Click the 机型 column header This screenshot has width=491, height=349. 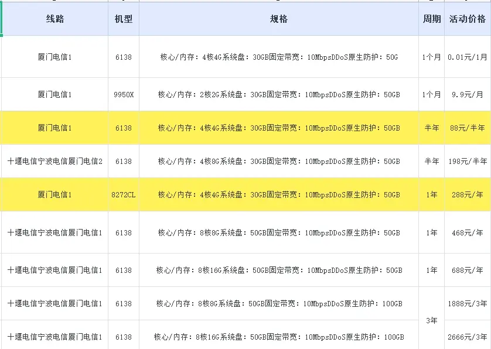tap(124, 19)
